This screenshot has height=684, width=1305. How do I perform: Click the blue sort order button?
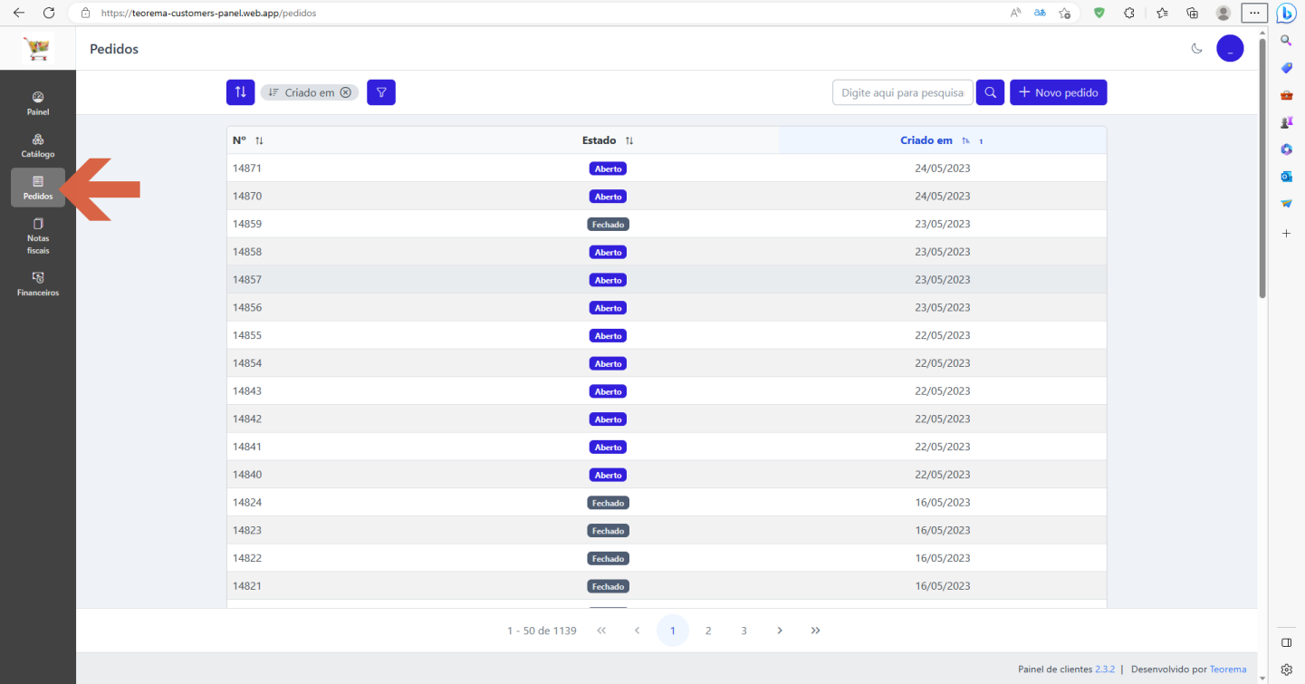pyautogui.click(x=240, y=92)
